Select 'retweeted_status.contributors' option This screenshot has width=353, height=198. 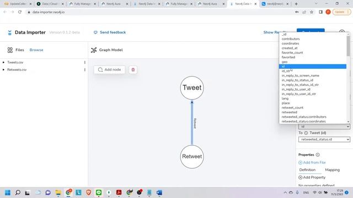313,117
